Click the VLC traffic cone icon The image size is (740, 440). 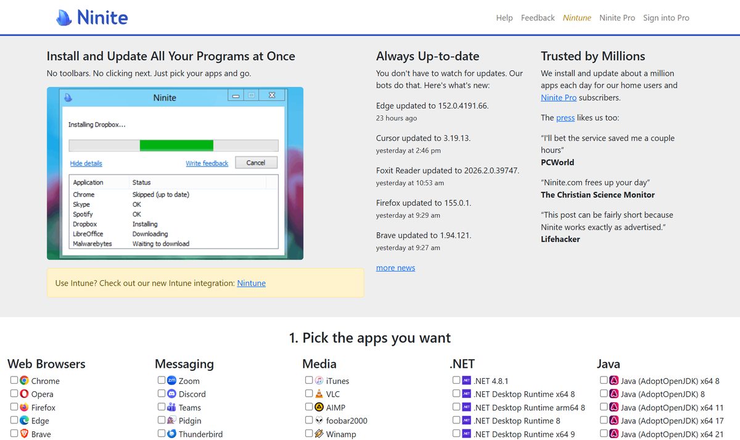(x=319, y=394)
